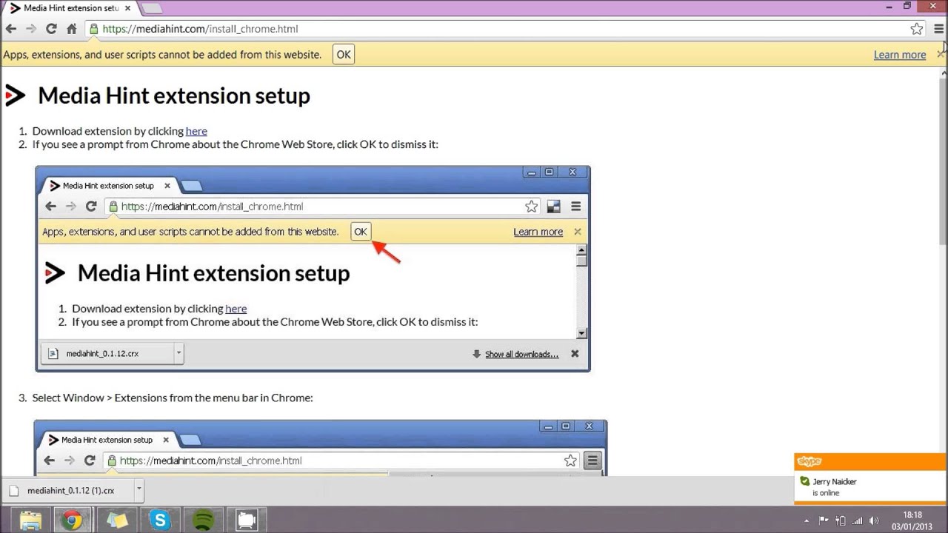Open the Jerry Naicker is online Skype notification
The height and width of the screenshot is (533, 948).
(871, 478)
